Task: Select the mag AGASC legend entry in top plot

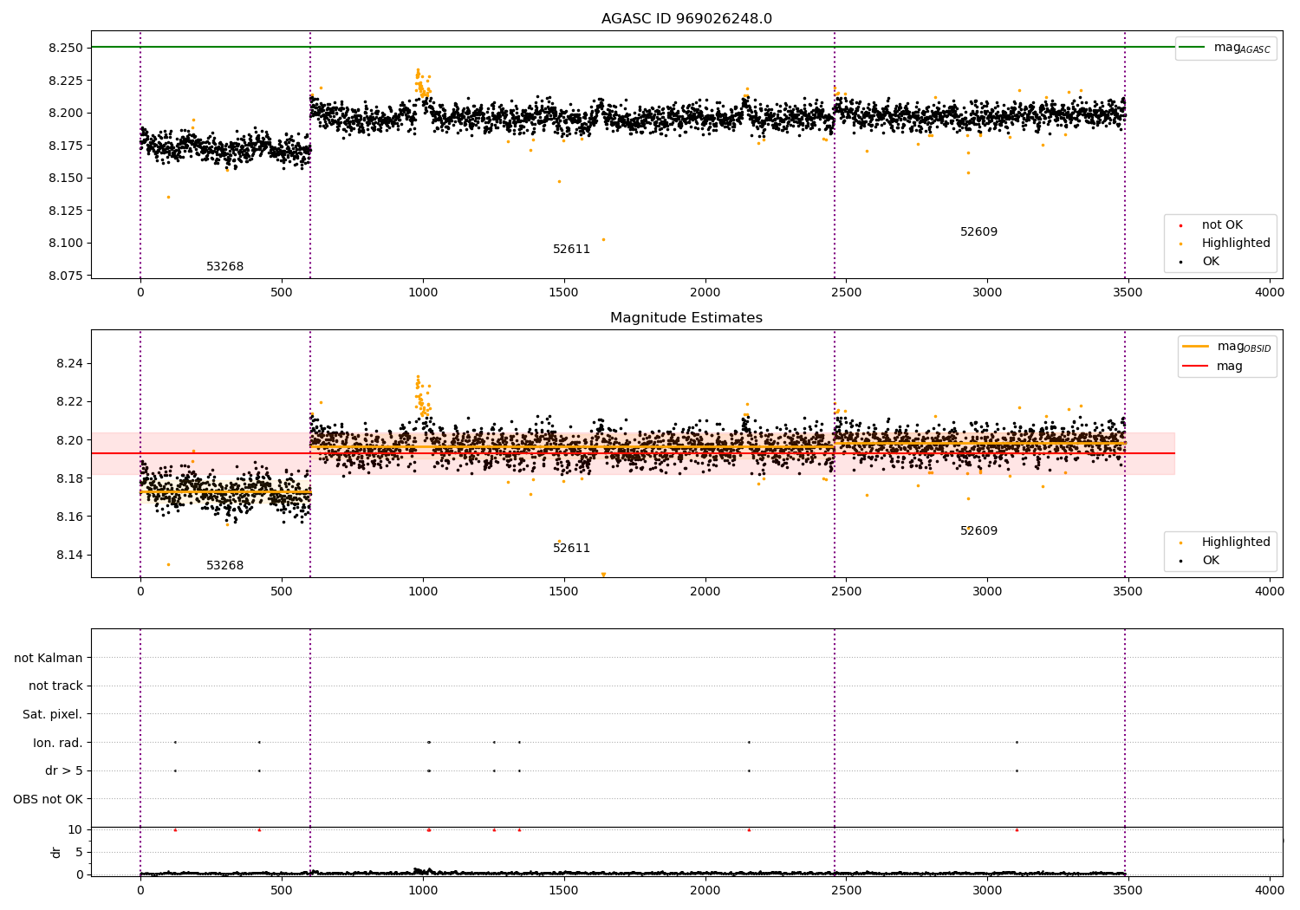Action: (x=1225, y=48)
